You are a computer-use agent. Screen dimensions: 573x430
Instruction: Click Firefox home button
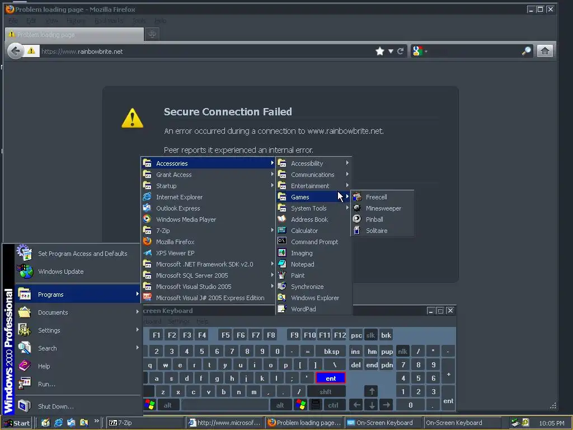544,51
